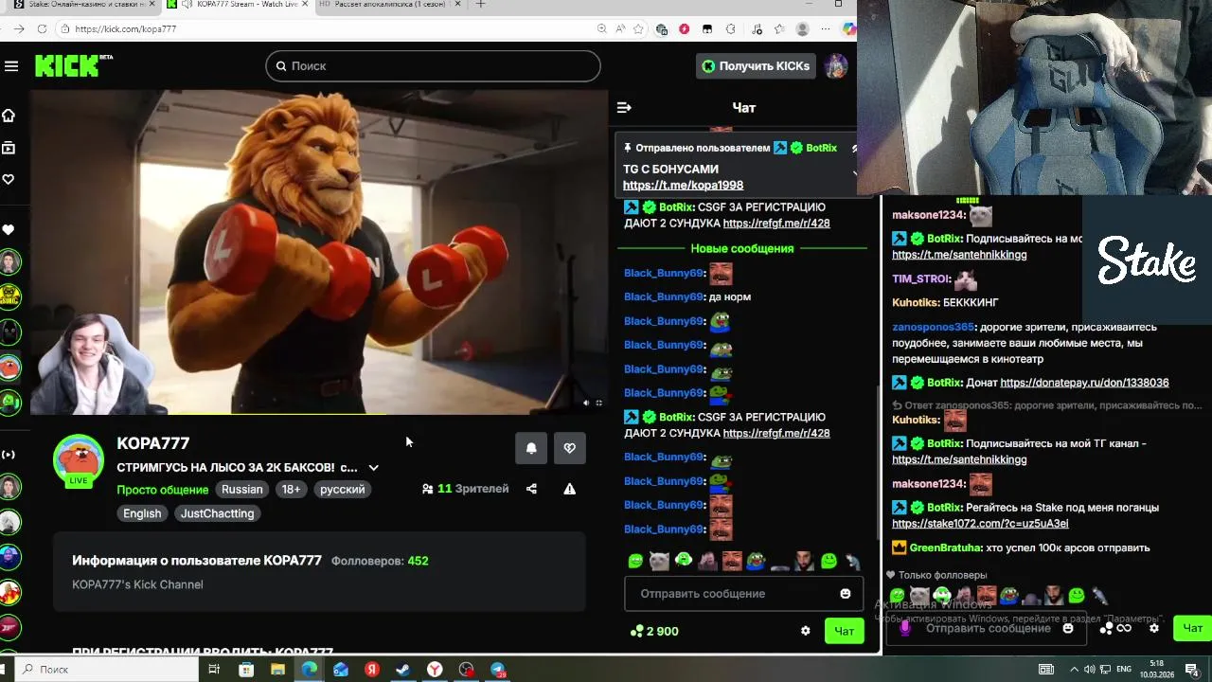Open the Following heart outline icon in sidebar
Image resolution: width=1212 pixels, height=682 pixels.
(x=9, y=179)
